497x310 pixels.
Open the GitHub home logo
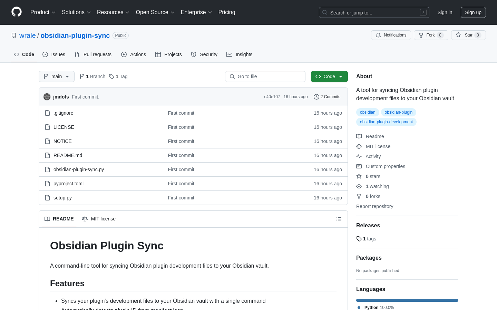coord(17,12)
